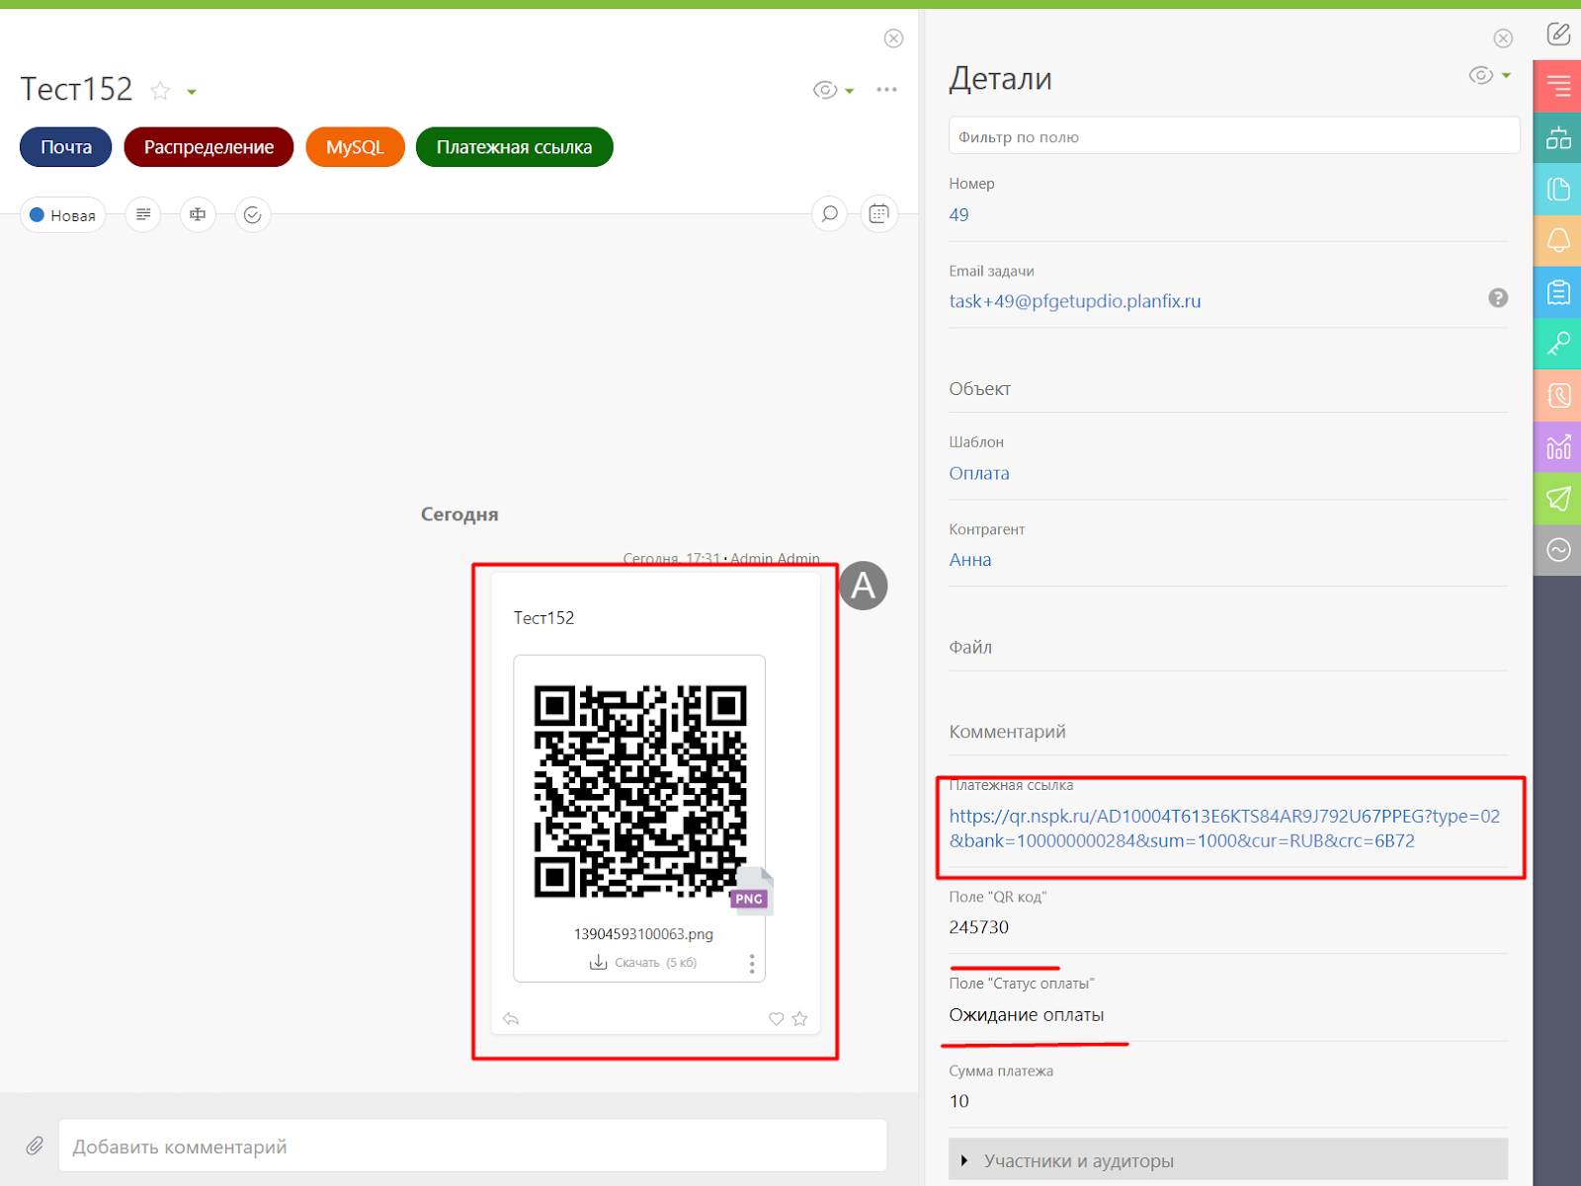The image size is (1581, 1186).
Task: Click the Ожидание оплаты status value
Action: pyautogui.click(x=1027, y=1014)
